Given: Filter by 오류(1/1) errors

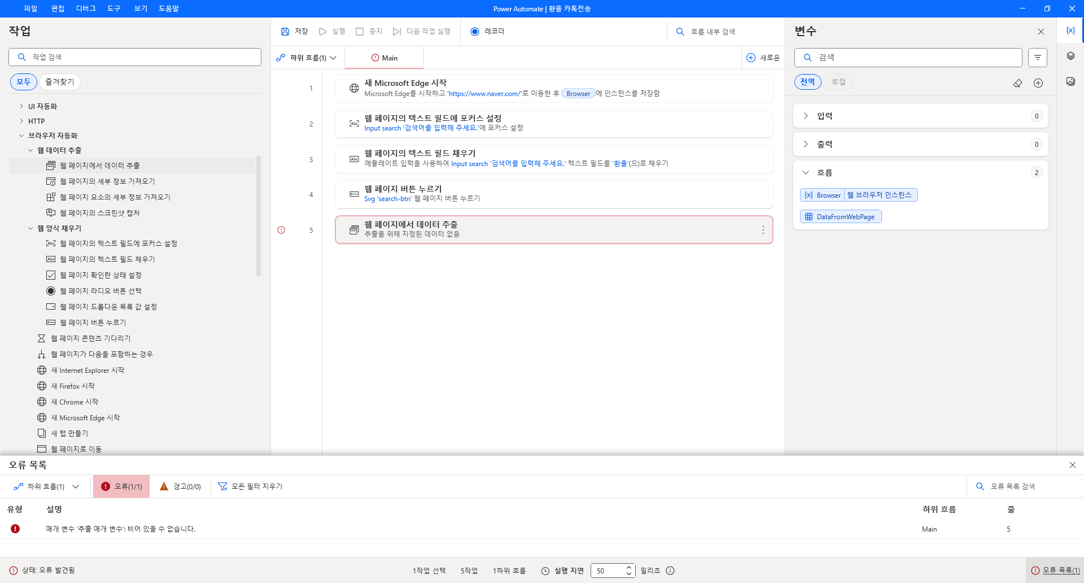Looking at the screenshot, I should [x=121, y=486].
